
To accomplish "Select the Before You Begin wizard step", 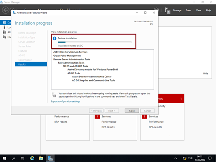I will [x=27, y=33].
